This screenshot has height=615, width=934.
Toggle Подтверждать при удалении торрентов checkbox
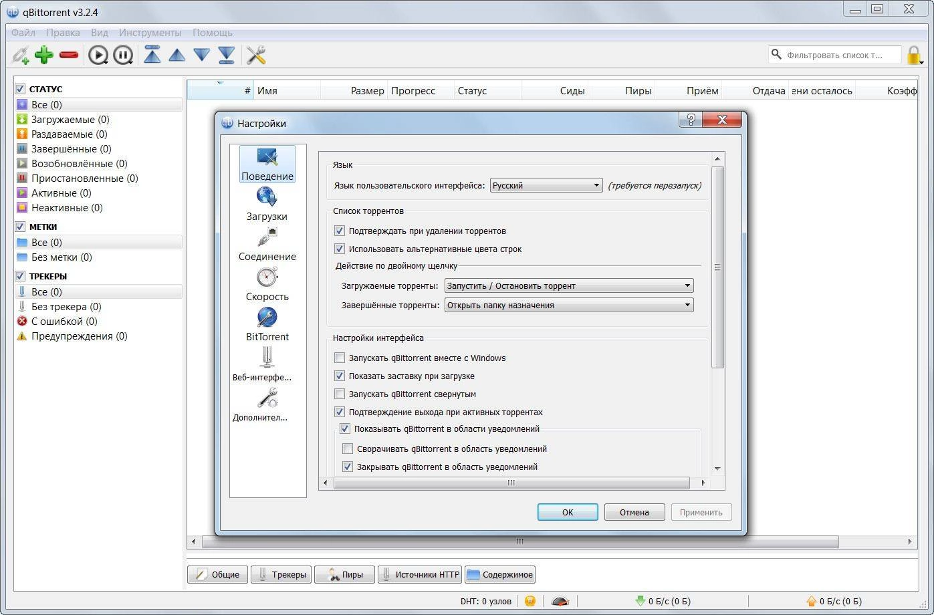point(340,231)
